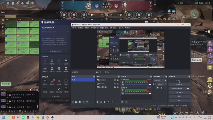
Task: Add a new scene with the plus icon
Action: click(x=73, y=102)
